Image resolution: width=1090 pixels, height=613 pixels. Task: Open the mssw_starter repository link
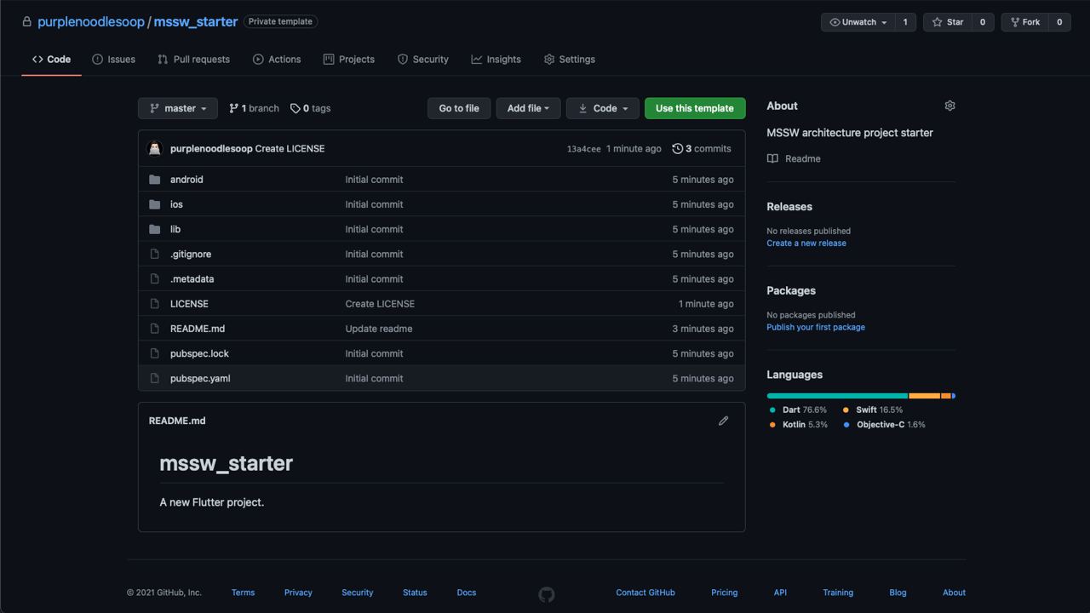pyautogui.click(x=196, y=22)
